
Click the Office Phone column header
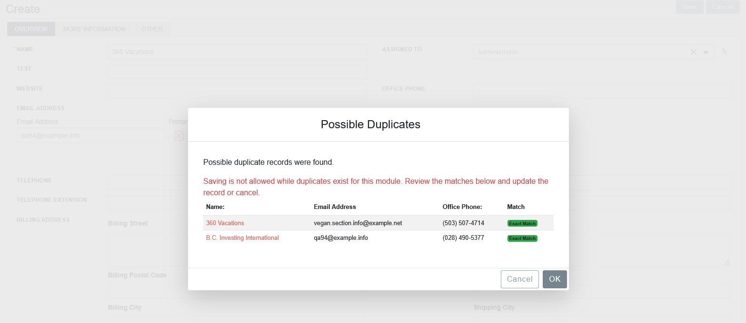[462, 207]
